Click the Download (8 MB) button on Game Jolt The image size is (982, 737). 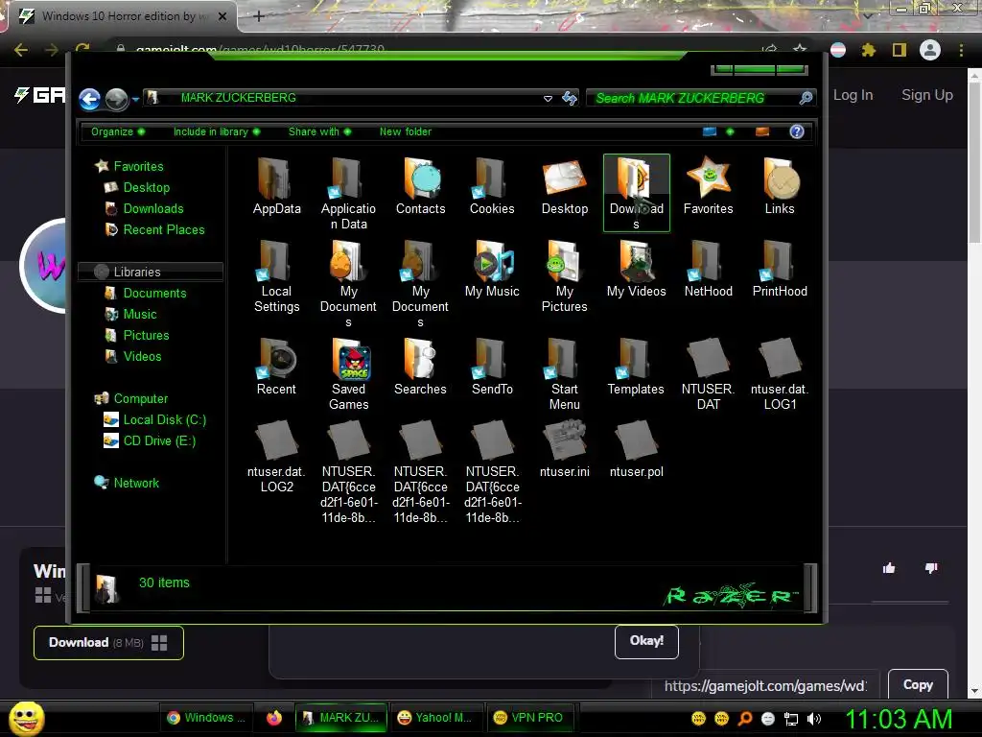[108, 642]
